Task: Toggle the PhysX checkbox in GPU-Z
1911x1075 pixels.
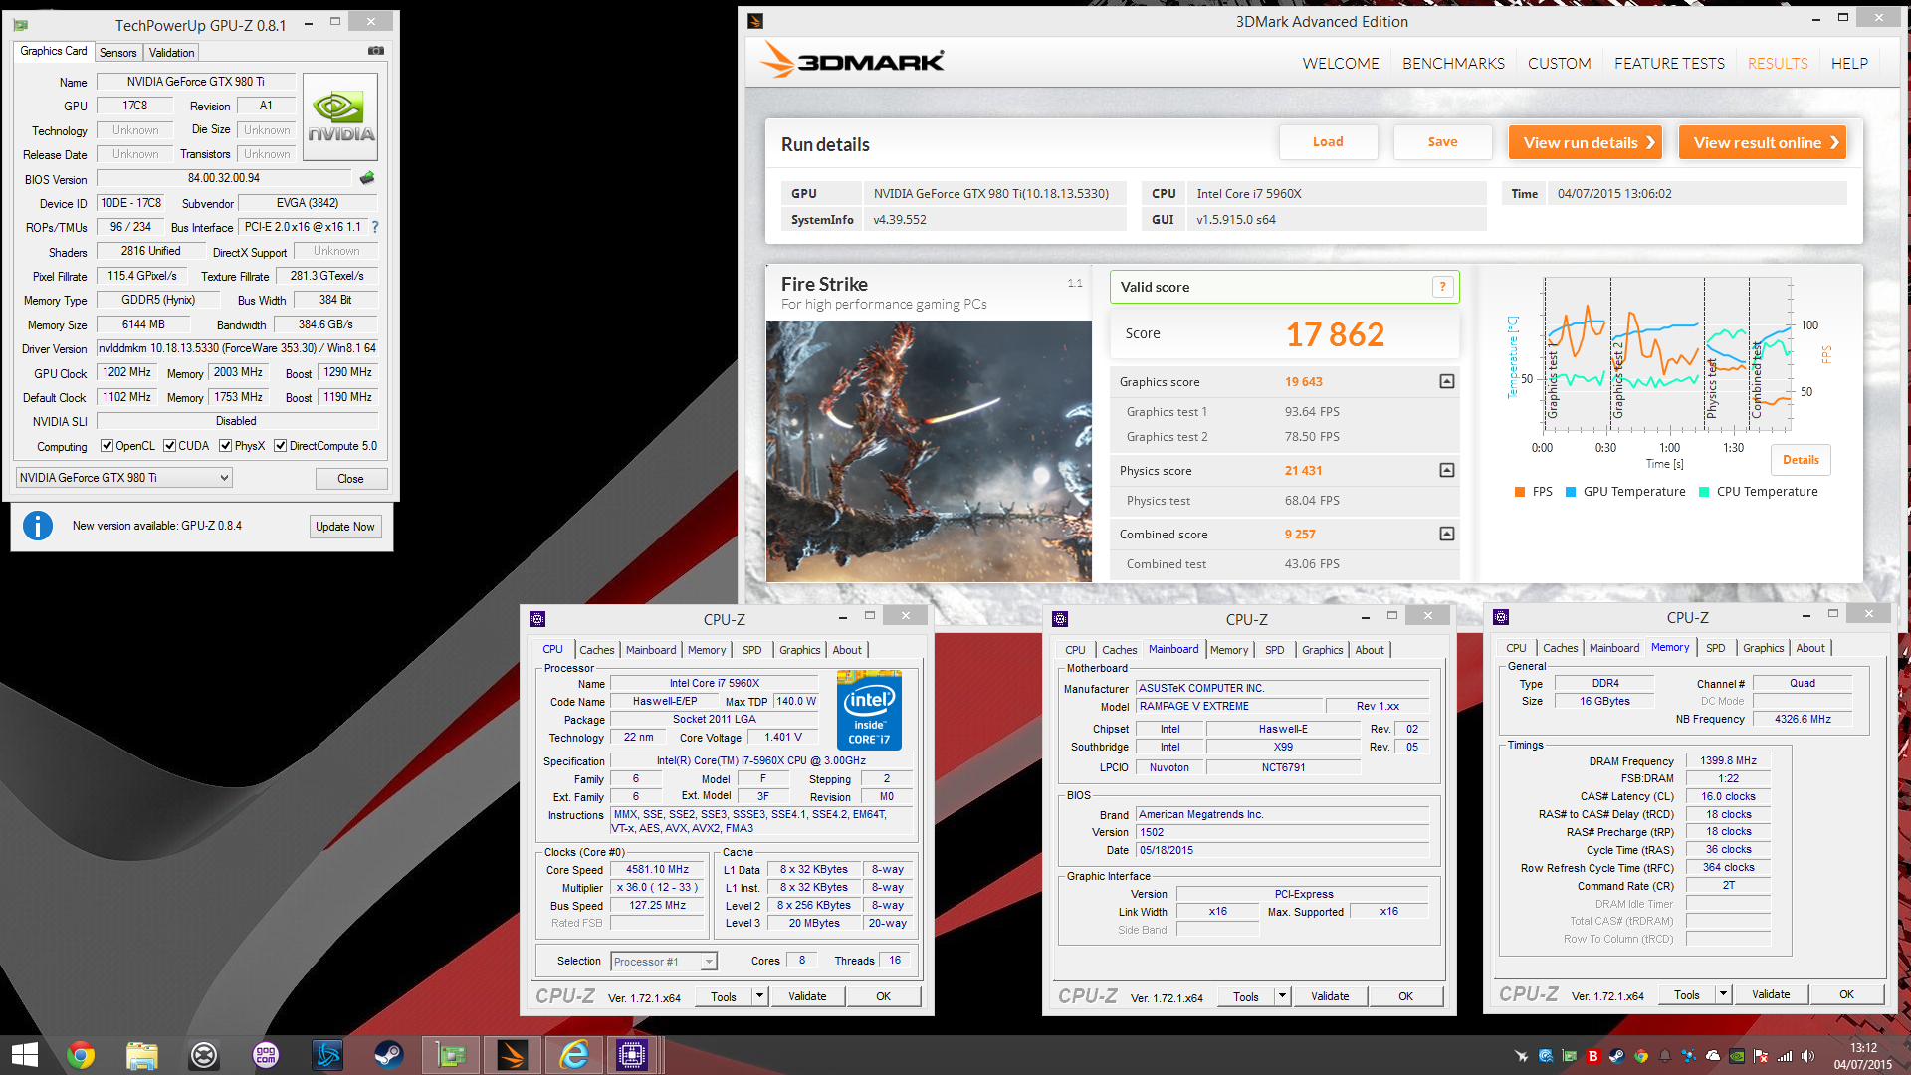Action: point(226,446)
